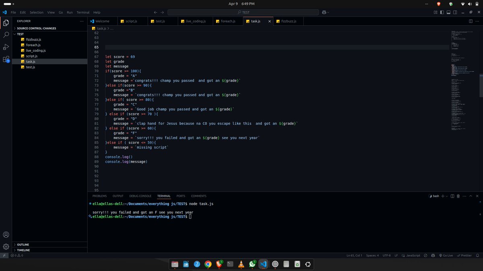This screenshot has width=483, height=271.
Task: Switch to the Problems panel tab
Action: (x=99, y=196)
